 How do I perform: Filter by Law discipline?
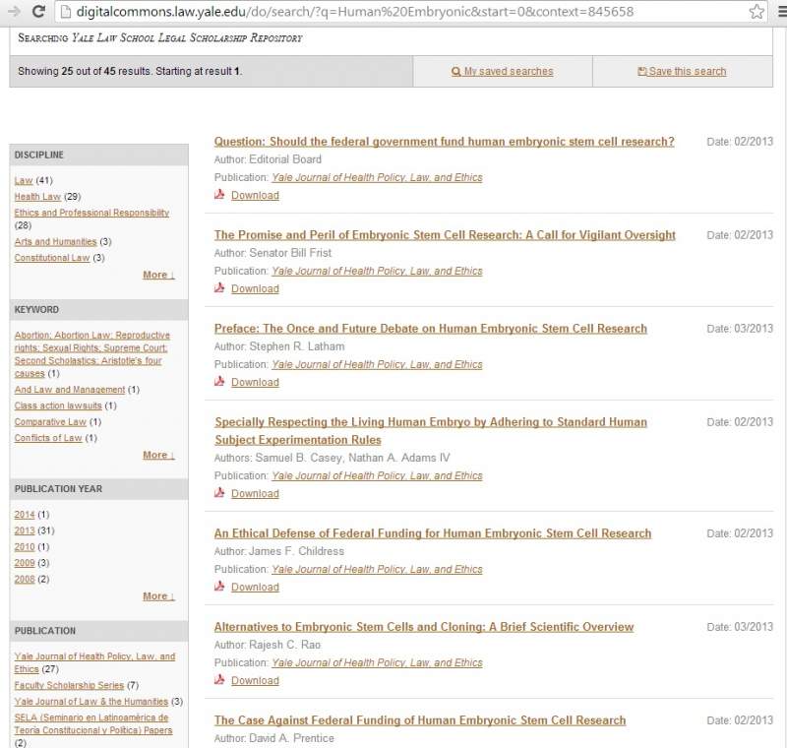tap(23, 180)
